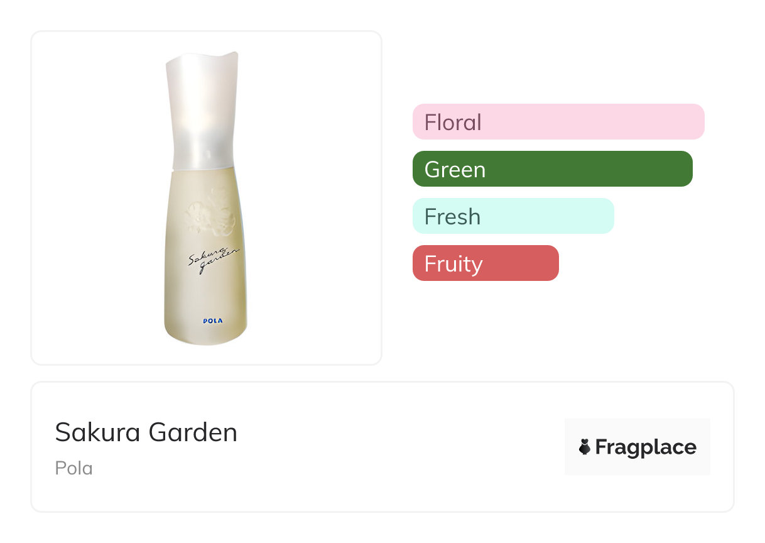Viewport: 765px width, 543px height.
Task: Click the Fragplace bottle icon
Action: point(585,447)
